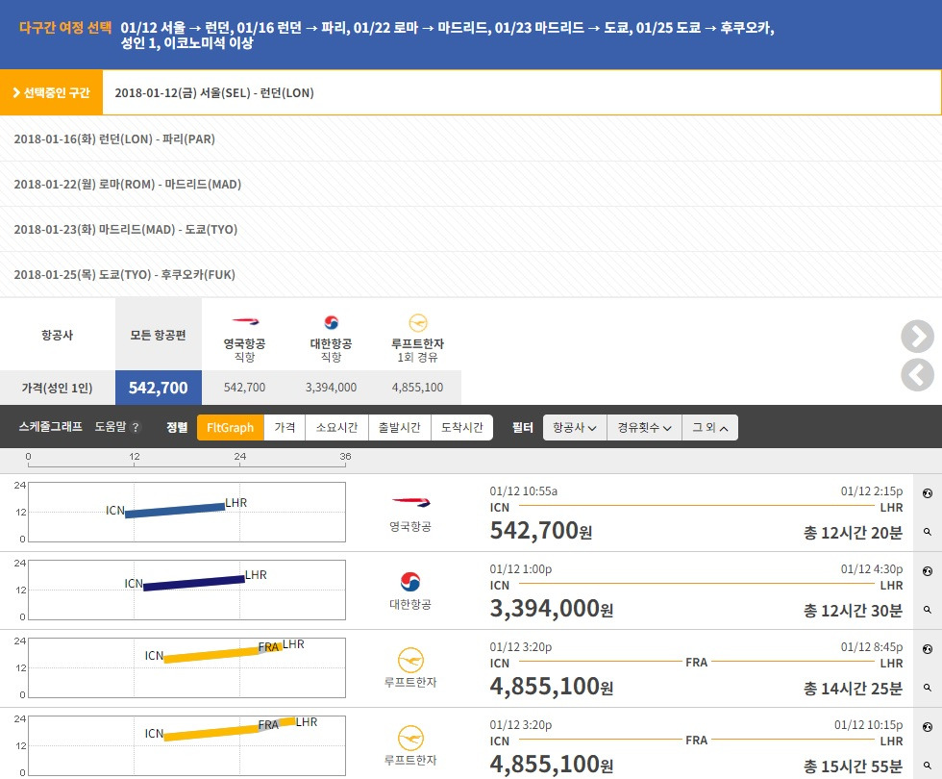Sort results by 소요시간

pyautogui.click(x=337, y=427)
